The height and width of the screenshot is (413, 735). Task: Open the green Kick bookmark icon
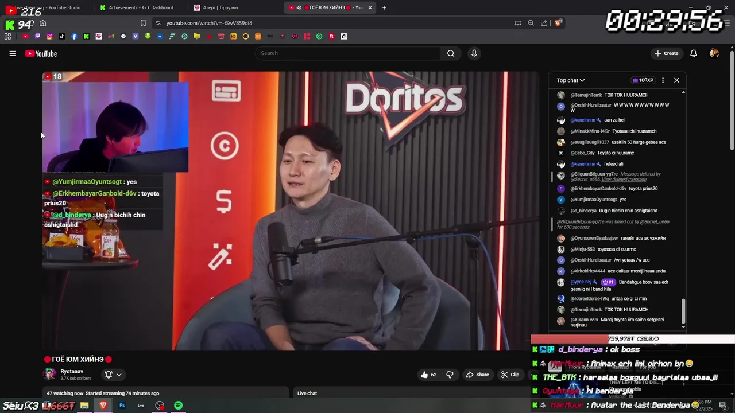86,36
